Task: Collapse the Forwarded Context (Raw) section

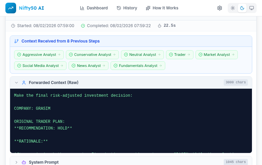Action: [16, 82]
